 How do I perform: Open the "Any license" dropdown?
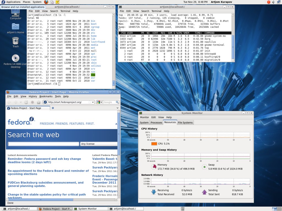99,144
